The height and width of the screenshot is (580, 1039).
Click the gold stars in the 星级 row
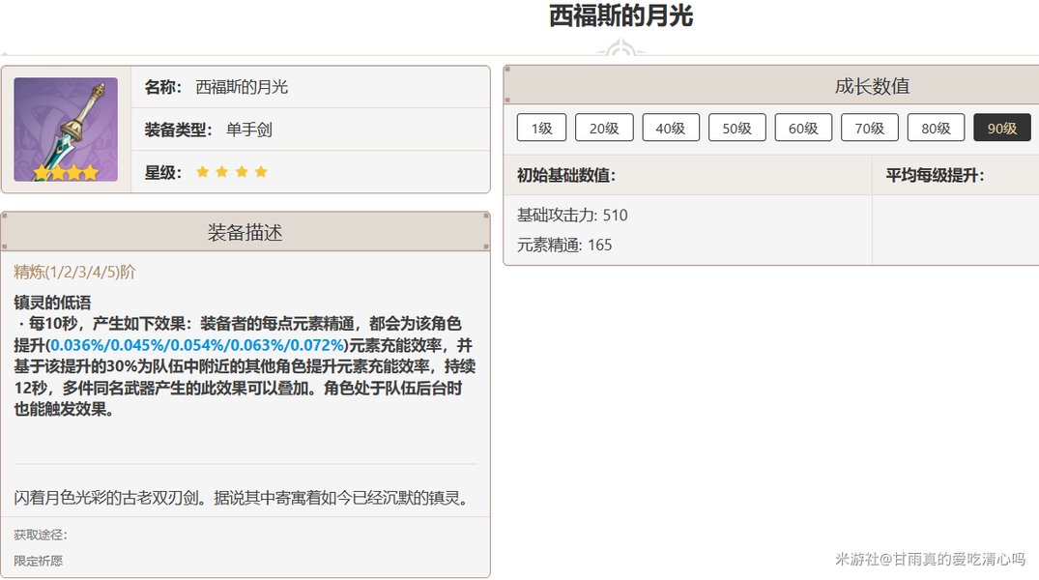[x=231, y=172]
